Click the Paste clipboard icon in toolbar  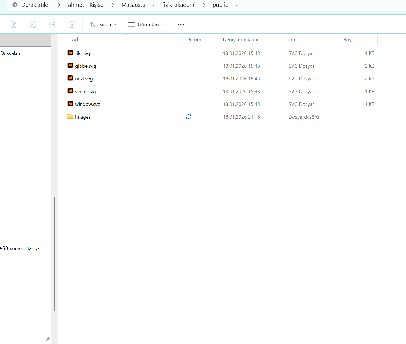14,24
